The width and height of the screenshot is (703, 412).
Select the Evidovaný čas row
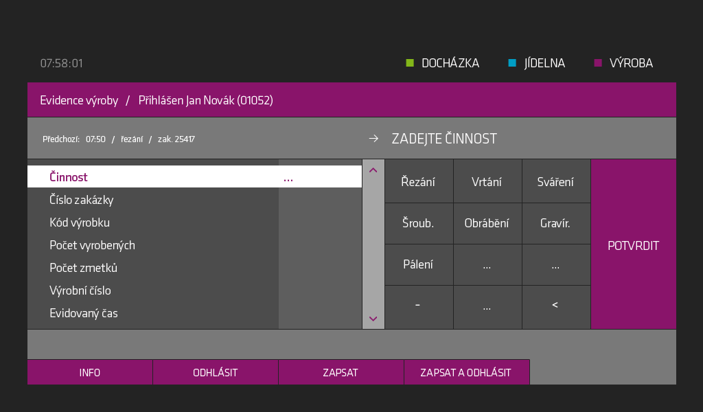point(194,313)
